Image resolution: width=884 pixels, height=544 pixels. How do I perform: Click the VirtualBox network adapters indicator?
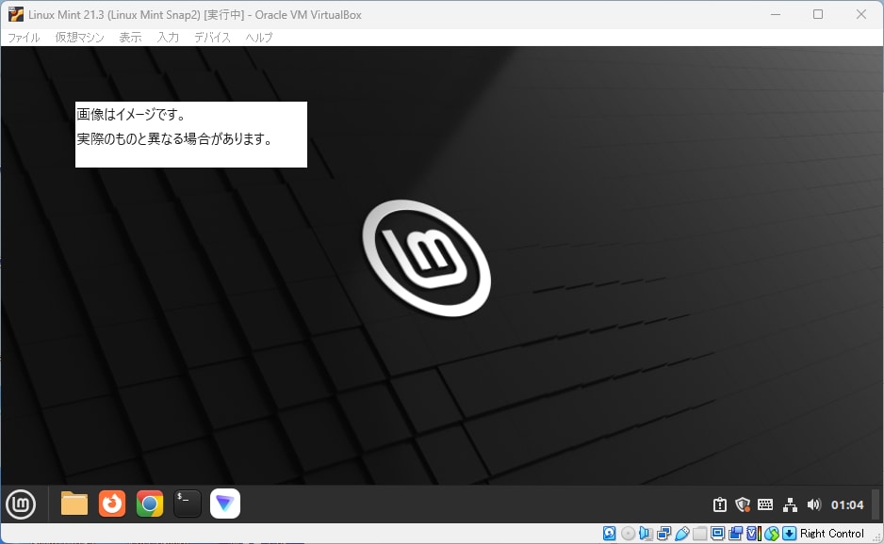(664, 534)
